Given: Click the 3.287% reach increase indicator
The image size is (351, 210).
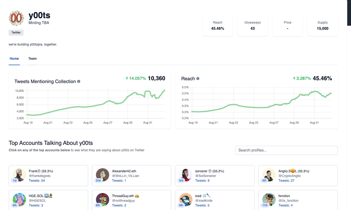Looking at the screenshot, I should pos(302,78).
